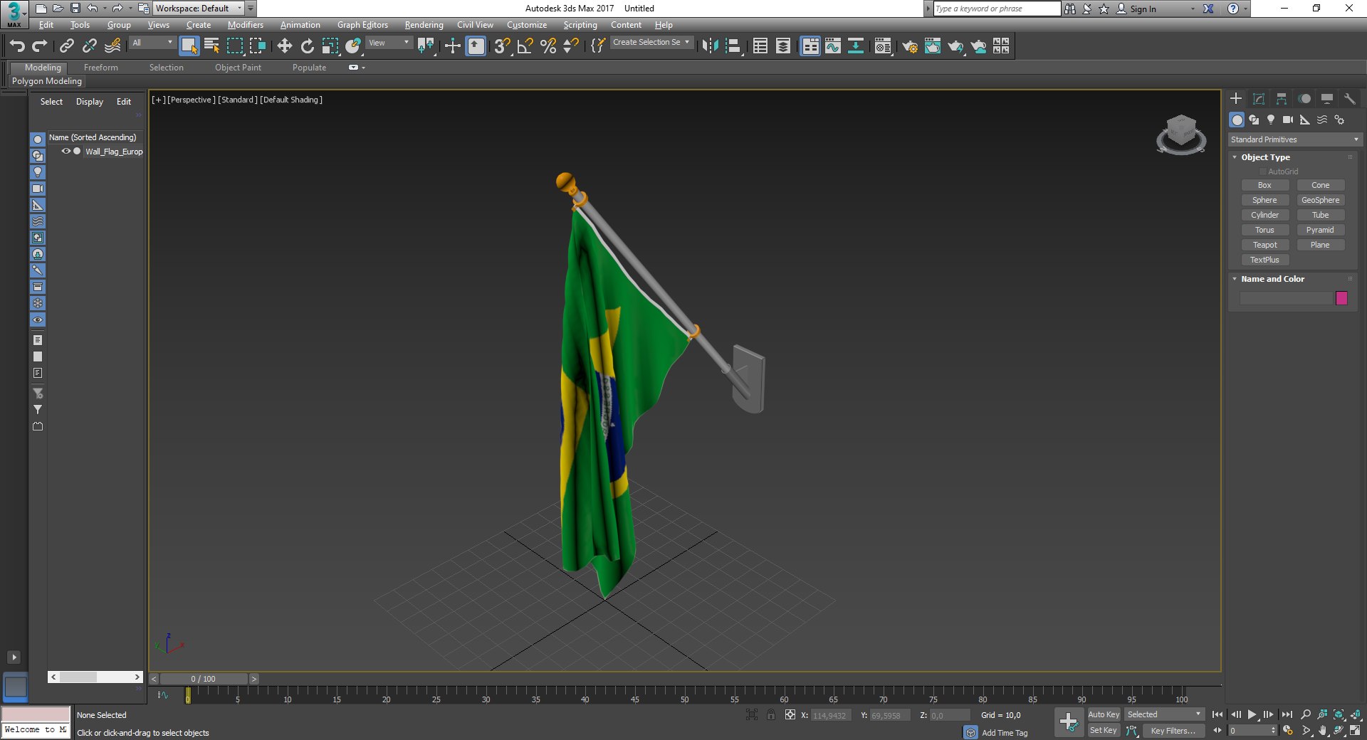Open the Graph Editors menu
The image size is (1367, 740).
point(363,25)
